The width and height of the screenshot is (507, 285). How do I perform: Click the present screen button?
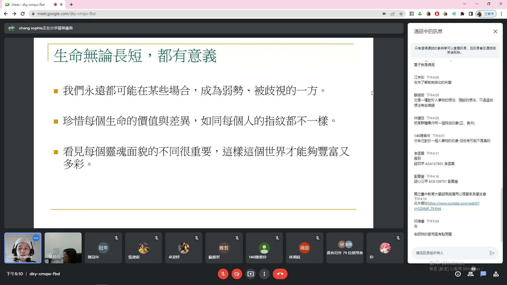point(251,274)
